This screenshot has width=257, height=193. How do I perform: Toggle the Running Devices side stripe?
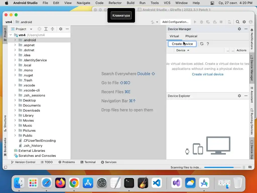251,121
